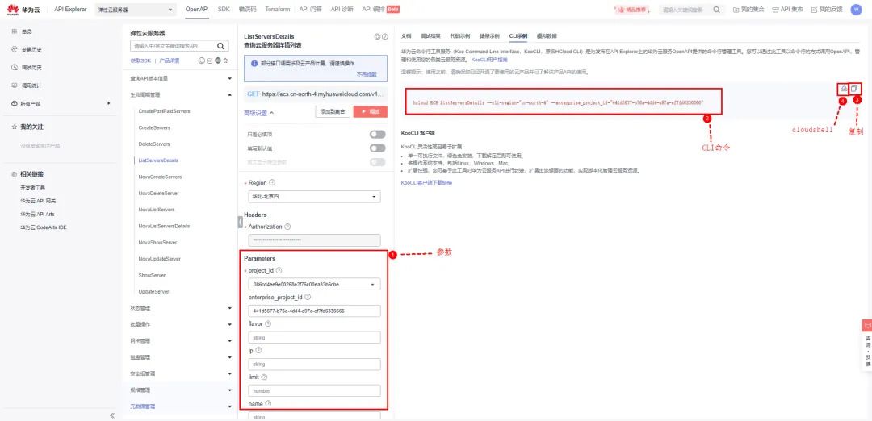This screenshot has width=872, height=421.
Task: Click the flavor string input field
Action: (314, 338)
